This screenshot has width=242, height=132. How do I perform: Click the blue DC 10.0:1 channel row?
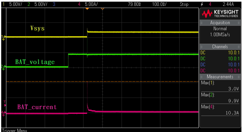click(x=220, y=65)
